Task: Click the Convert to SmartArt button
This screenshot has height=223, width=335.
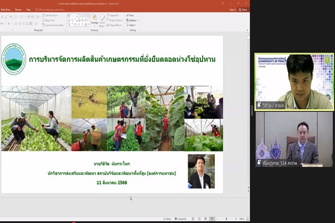Action: tap(58, 25)
